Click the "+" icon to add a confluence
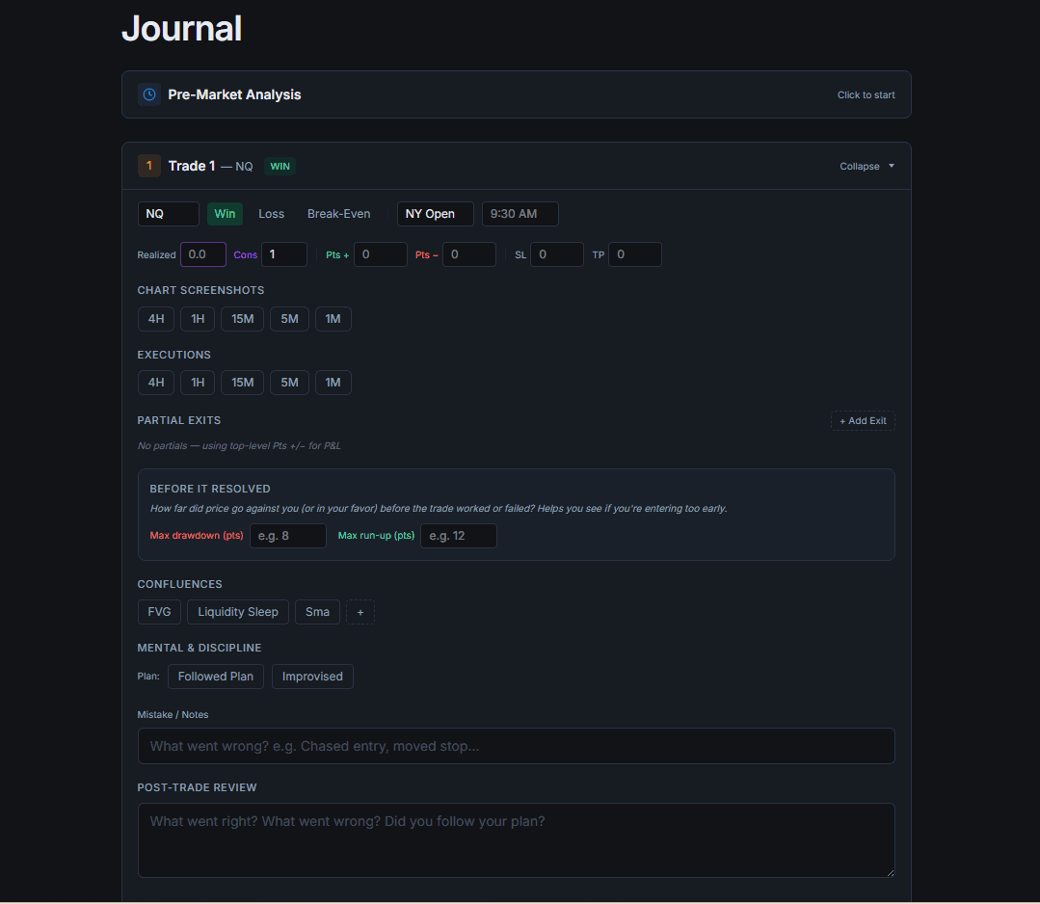Image resolution: width=1040 pixels, height=904 pixels. (x=360, y=611)
